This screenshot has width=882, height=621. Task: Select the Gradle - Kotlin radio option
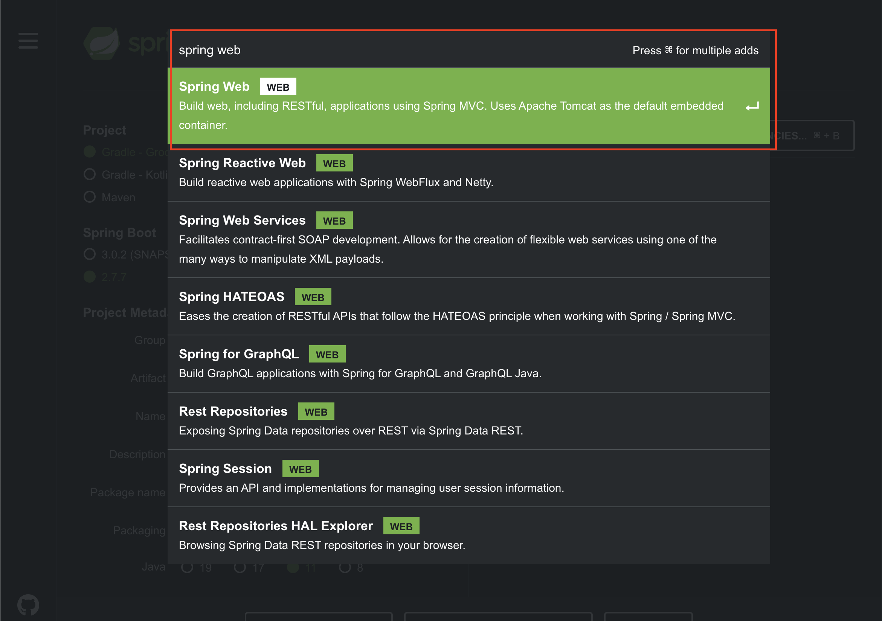click(90, 174)
